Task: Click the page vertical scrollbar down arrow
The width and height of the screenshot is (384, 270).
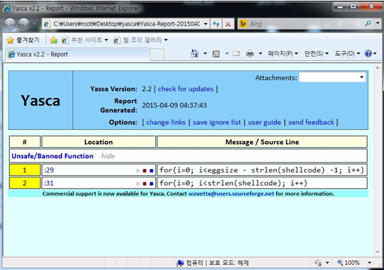Action: coord(377,252)
